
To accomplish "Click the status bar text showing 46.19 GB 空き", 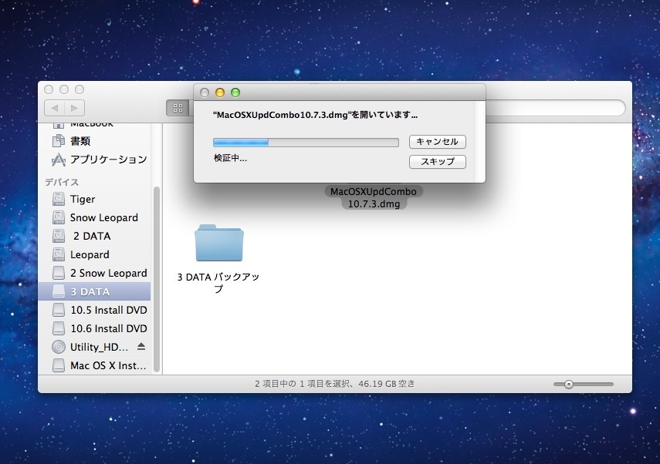I will [334, 384].
